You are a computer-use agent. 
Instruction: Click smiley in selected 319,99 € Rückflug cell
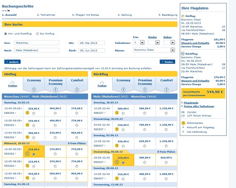[x=117, y=162]
